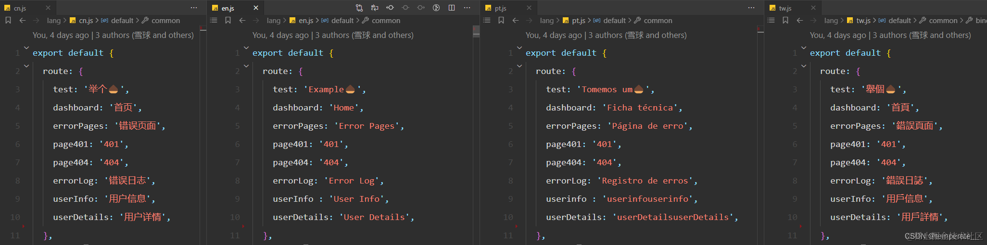The width and height of the screenshot is (987, 245).
Task: Click 'en.js' breadcrumb in en.js editor
Action: pyautogui.click(x=306, y=21)
